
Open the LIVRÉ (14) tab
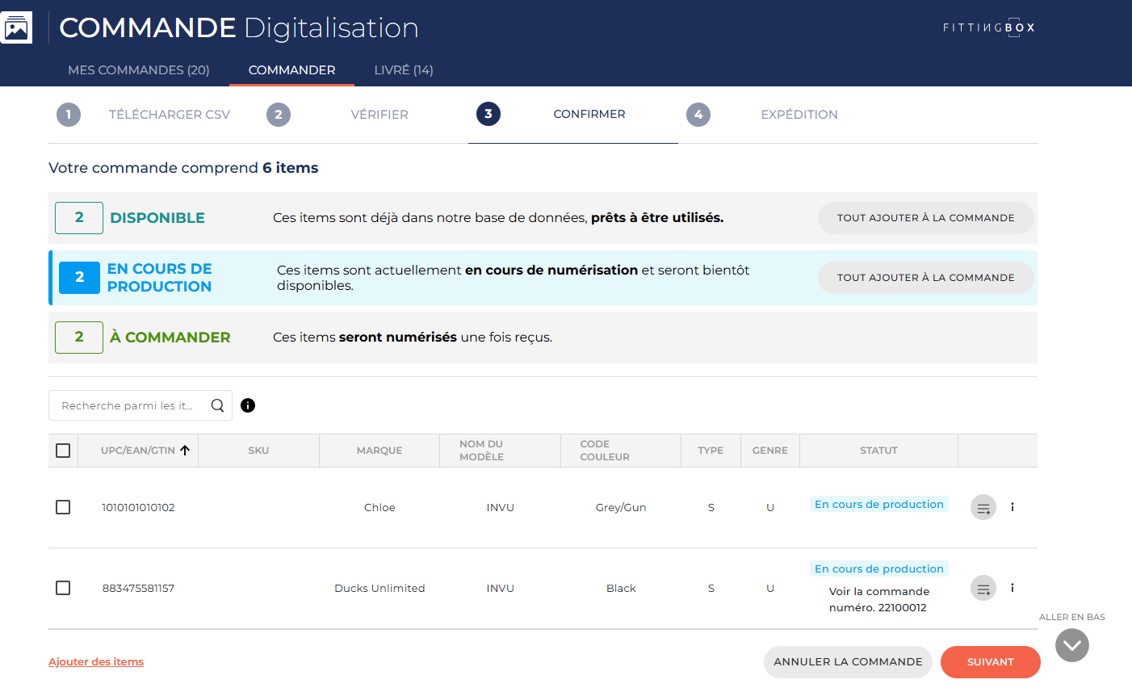pyautogui.click(x=404, y=70)
